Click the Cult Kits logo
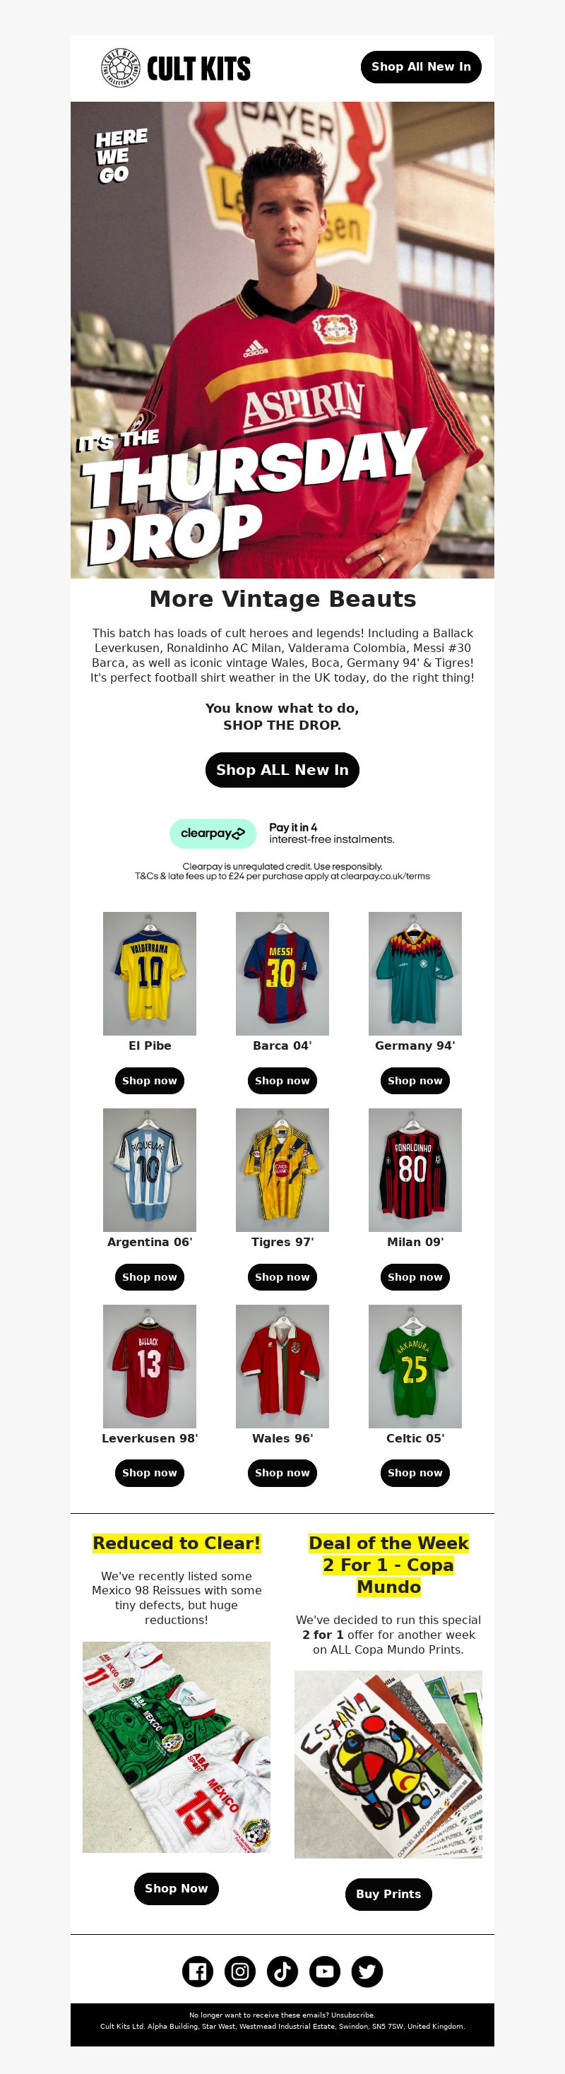 click(175, 68)
